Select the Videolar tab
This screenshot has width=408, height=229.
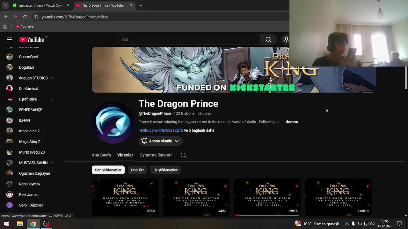125,155
